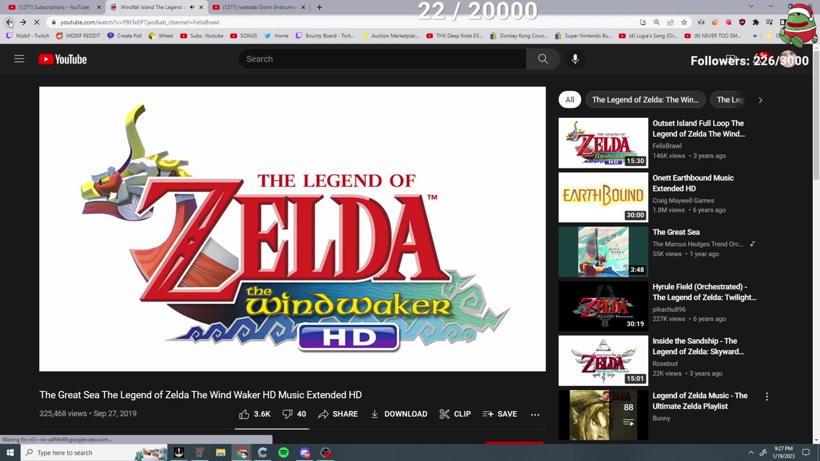Install app icon in the address bar
This screenshot has width=820, height=461.
point(643,22)
